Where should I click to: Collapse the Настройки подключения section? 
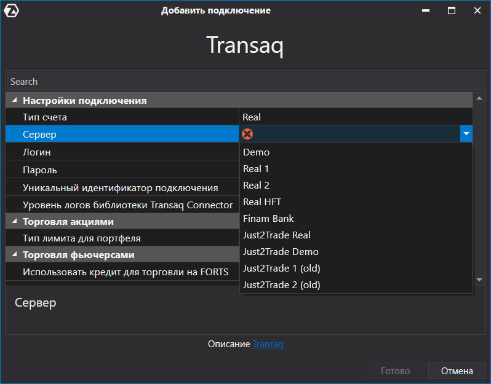[14, 100]
